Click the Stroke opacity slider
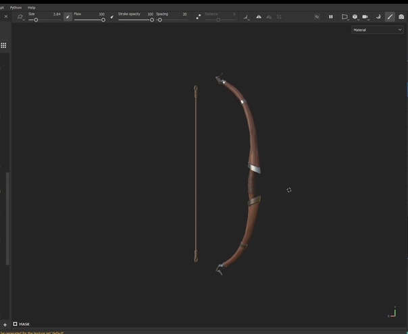 point(135,20)
